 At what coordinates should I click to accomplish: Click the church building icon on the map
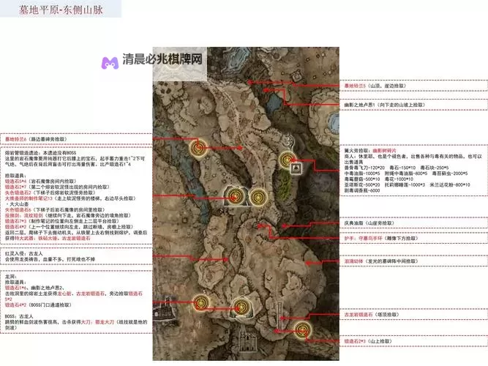click(x=248, y=340)
